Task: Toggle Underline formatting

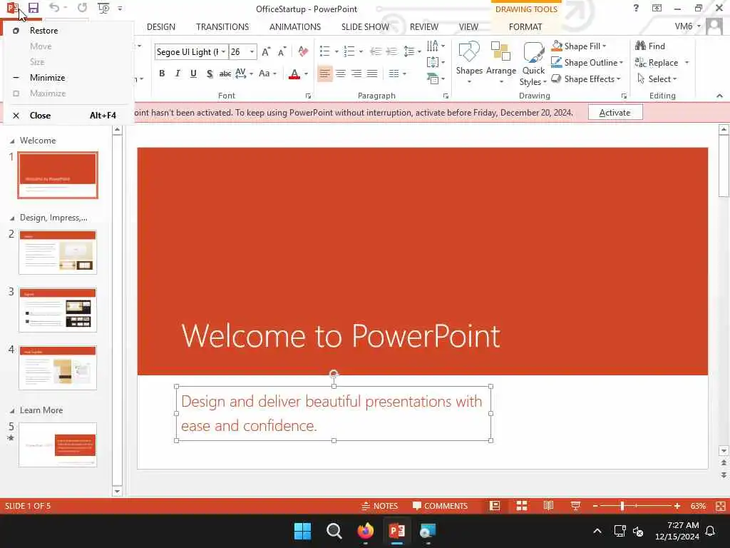Action: tap(193, 73)
